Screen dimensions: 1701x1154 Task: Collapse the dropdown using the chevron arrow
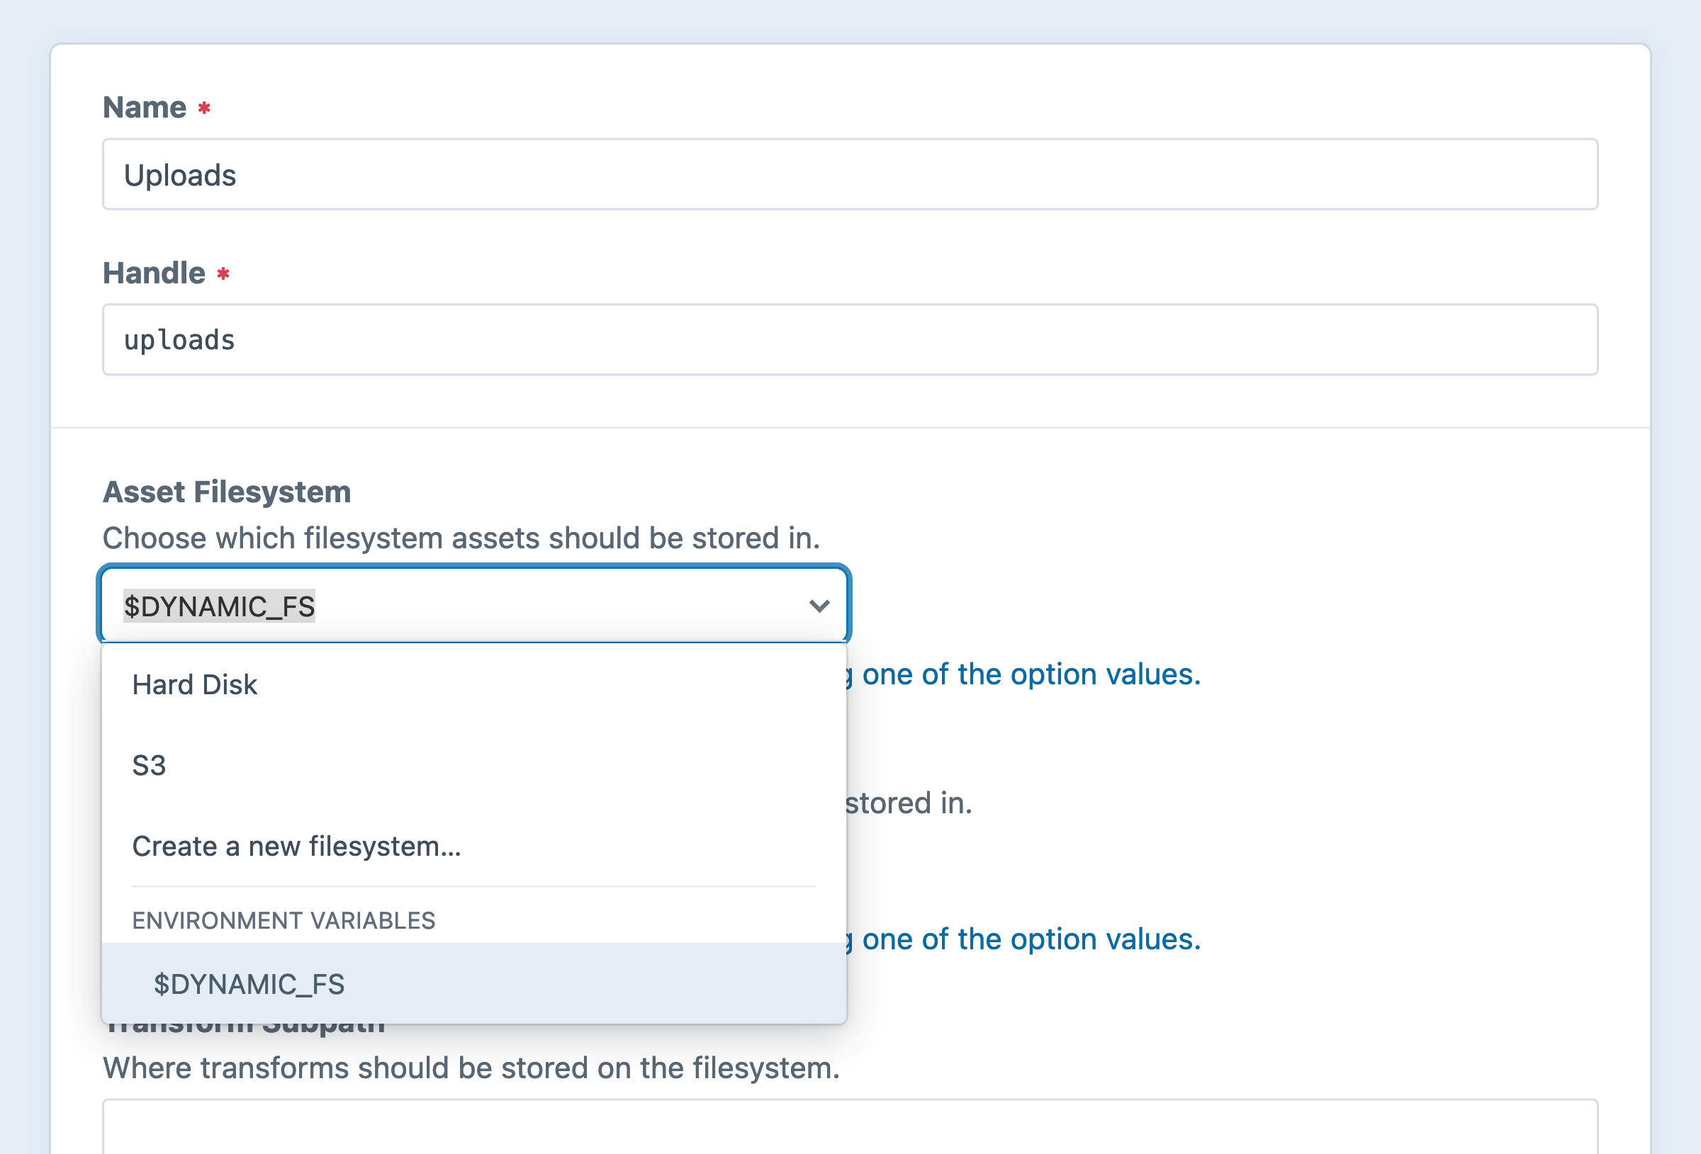click(819, 606)
